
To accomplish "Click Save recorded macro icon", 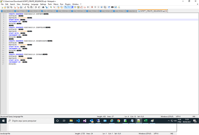I will point(105,7).
